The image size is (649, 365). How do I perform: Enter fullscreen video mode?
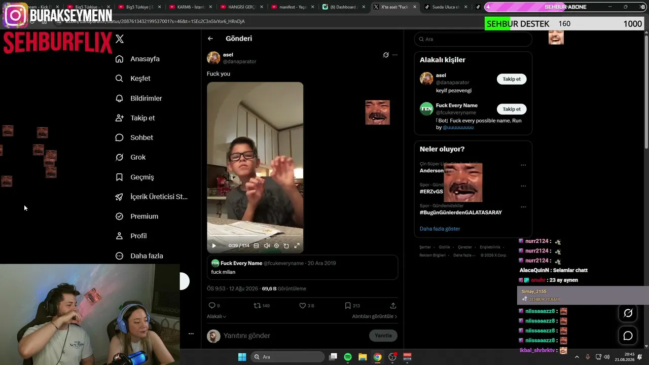click(297, 246)
